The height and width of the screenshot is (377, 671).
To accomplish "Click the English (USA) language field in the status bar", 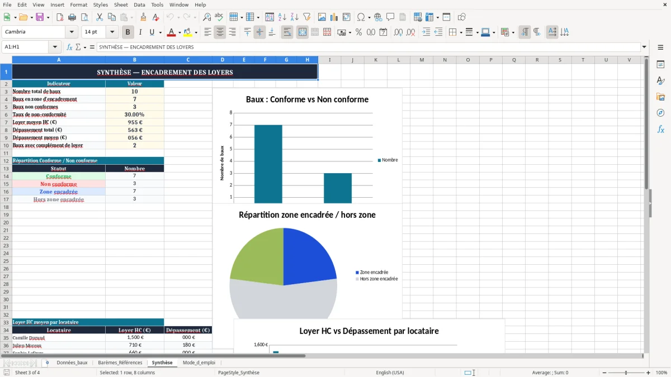I will tap(390, 373).
